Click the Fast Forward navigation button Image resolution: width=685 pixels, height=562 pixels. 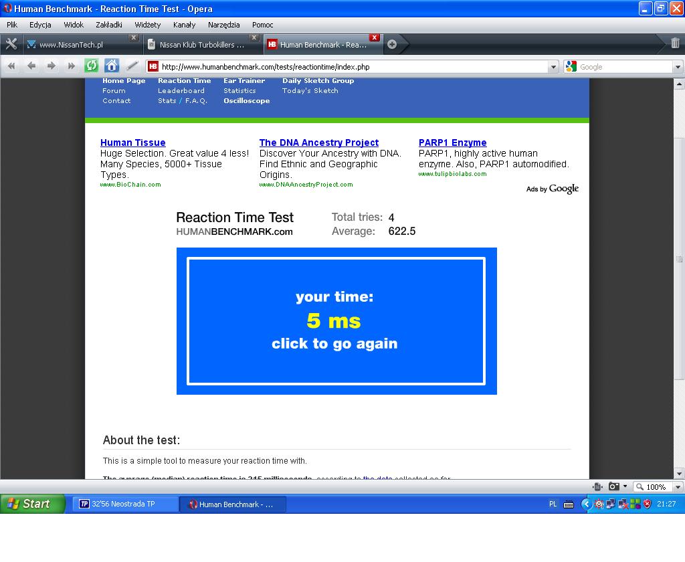pyautogui.click(x=71, y=66)
